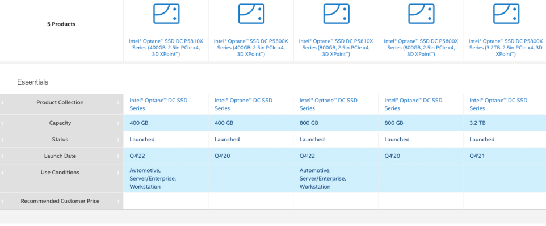The image size is (546, 226).
Task: Click the Essentials section heading
Action: tap(33, 82)
